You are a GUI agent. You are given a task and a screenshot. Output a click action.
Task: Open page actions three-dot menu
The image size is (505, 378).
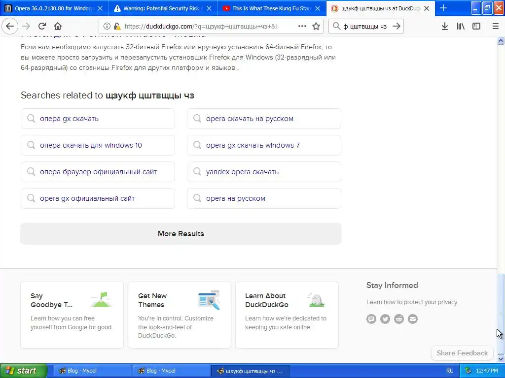302,27
